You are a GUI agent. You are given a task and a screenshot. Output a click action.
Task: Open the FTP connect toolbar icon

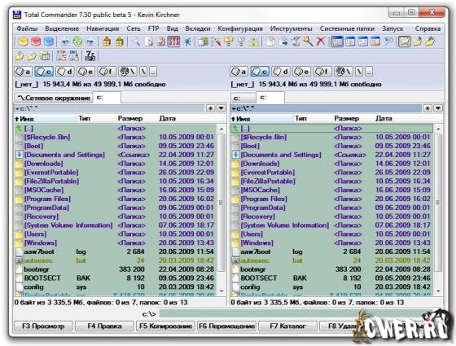61,56
